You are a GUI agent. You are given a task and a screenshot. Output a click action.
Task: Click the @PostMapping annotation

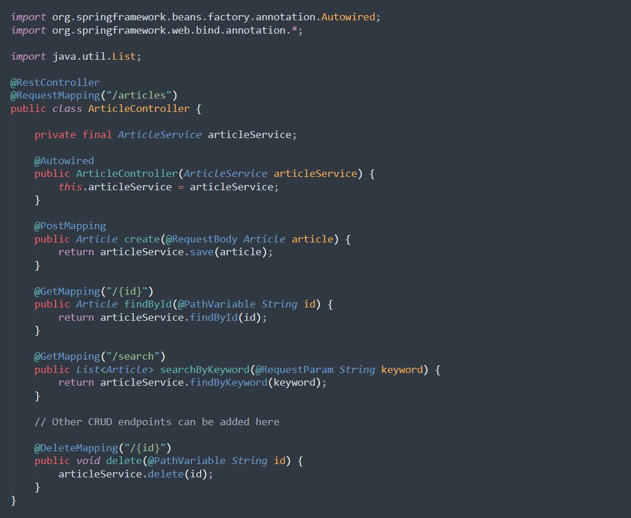(70, 226)
